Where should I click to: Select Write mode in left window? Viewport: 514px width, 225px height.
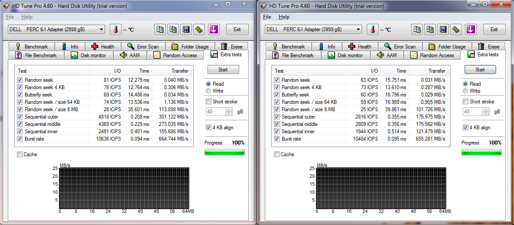208,91
